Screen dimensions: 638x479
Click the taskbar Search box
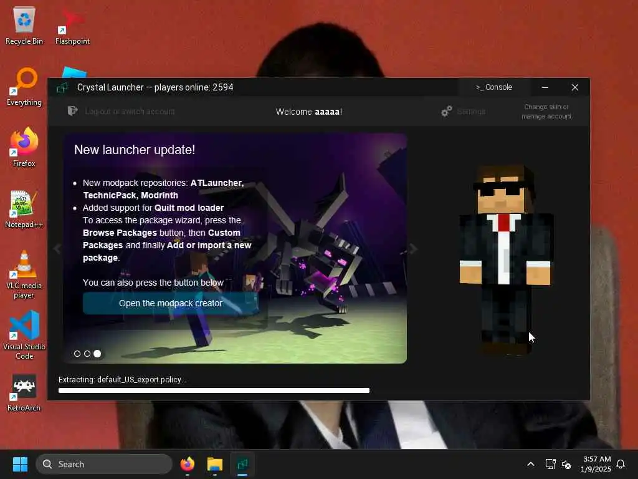tap(104, 464)
